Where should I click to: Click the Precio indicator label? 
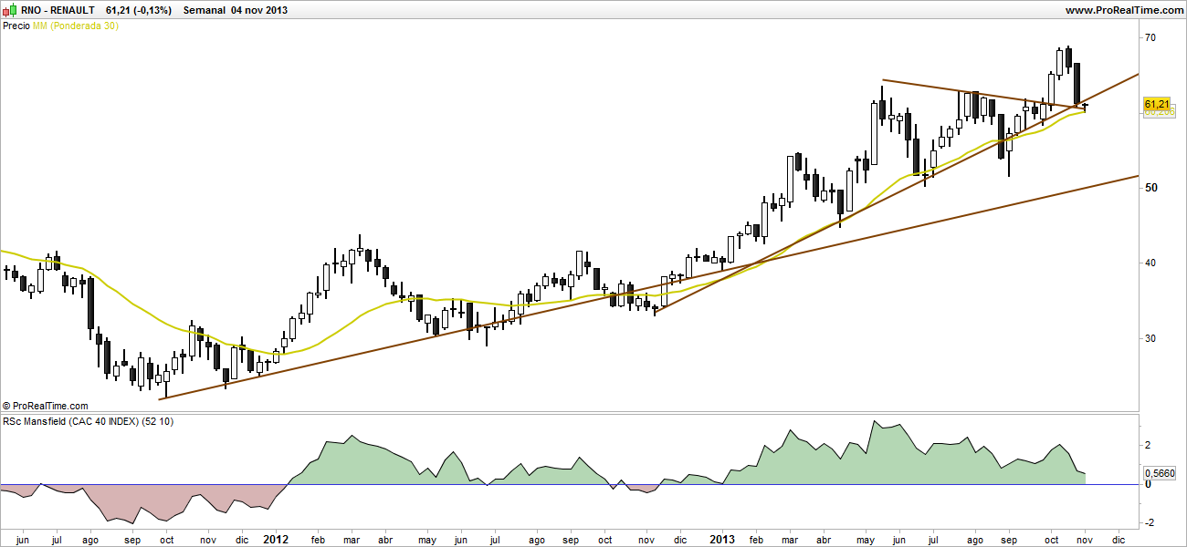(x=16, y=26)
